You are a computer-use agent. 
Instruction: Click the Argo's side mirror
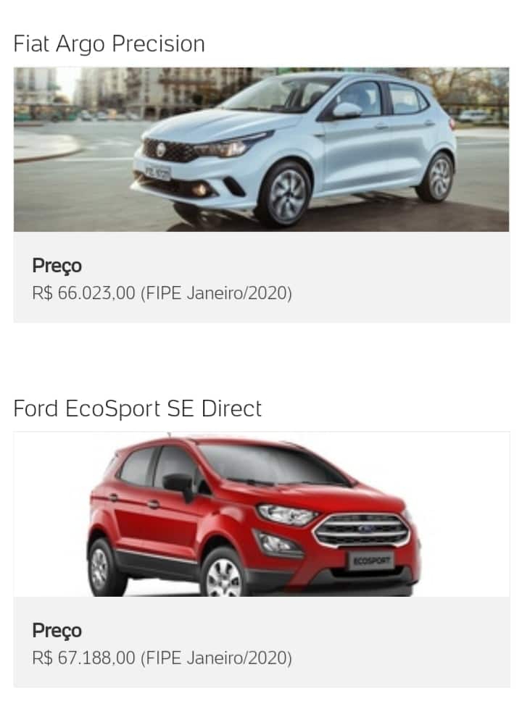point(347,111)
